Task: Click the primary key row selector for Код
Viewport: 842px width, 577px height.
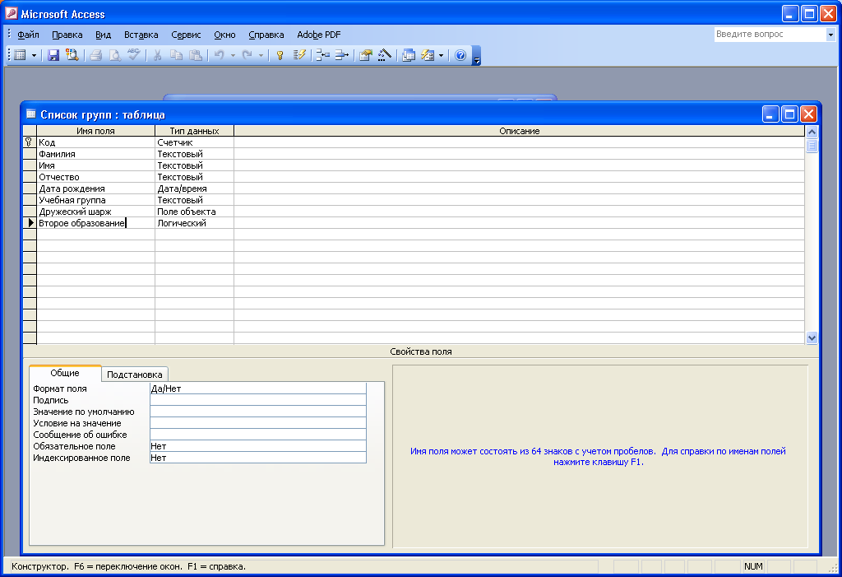Action: 30,142
